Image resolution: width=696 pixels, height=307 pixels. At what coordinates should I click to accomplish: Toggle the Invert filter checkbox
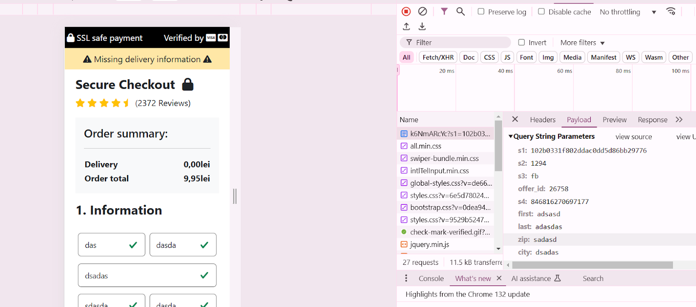point(522,43)
